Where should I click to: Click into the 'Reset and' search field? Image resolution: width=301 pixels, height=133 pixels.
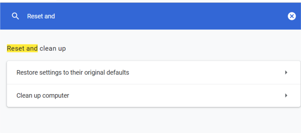[x=154, y=16]
